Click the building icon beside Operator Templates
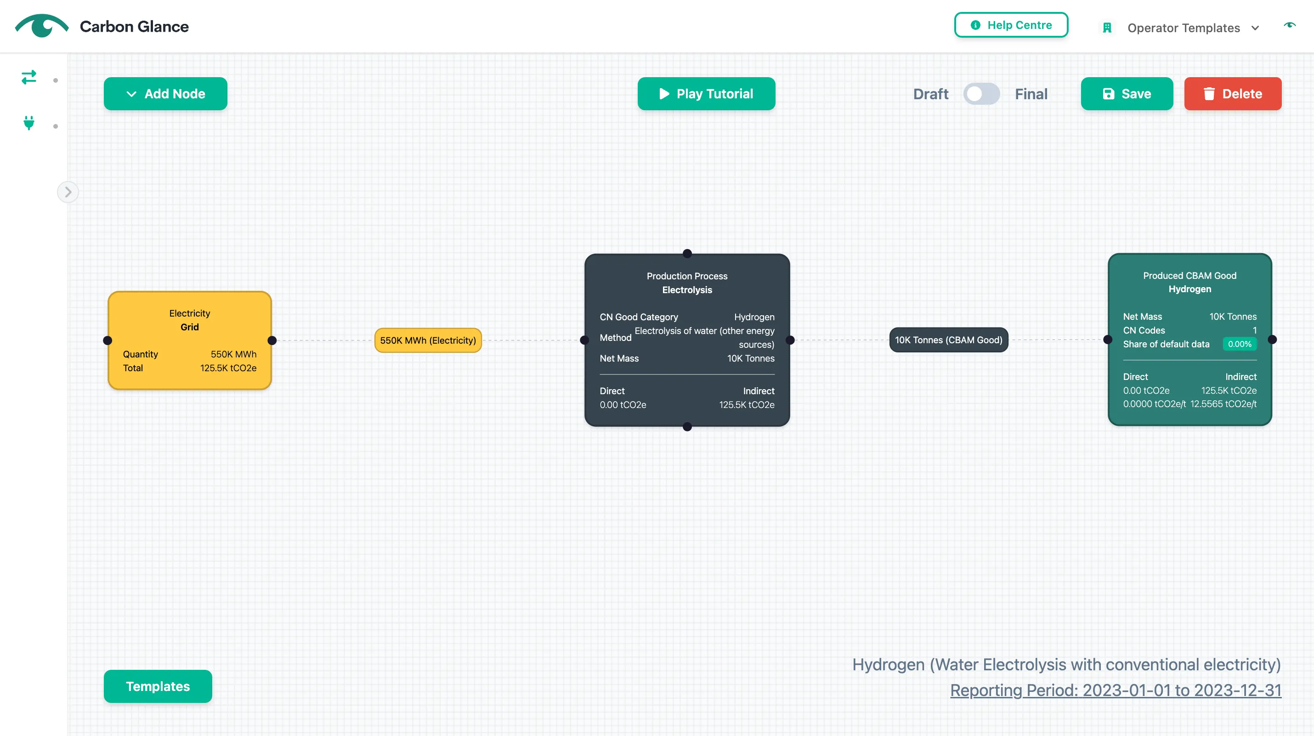 (1107, 28)
